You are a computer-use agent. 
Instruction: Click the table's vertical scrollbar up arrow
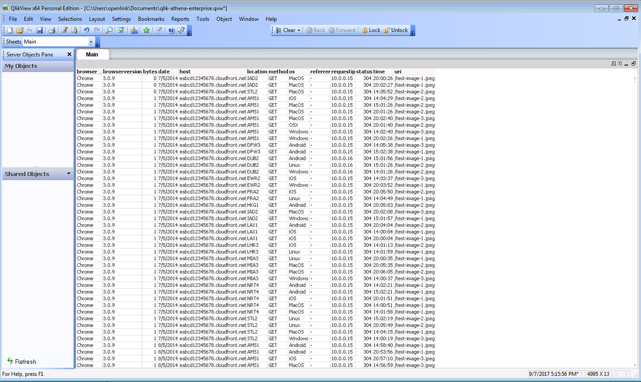tap(635, 78)
